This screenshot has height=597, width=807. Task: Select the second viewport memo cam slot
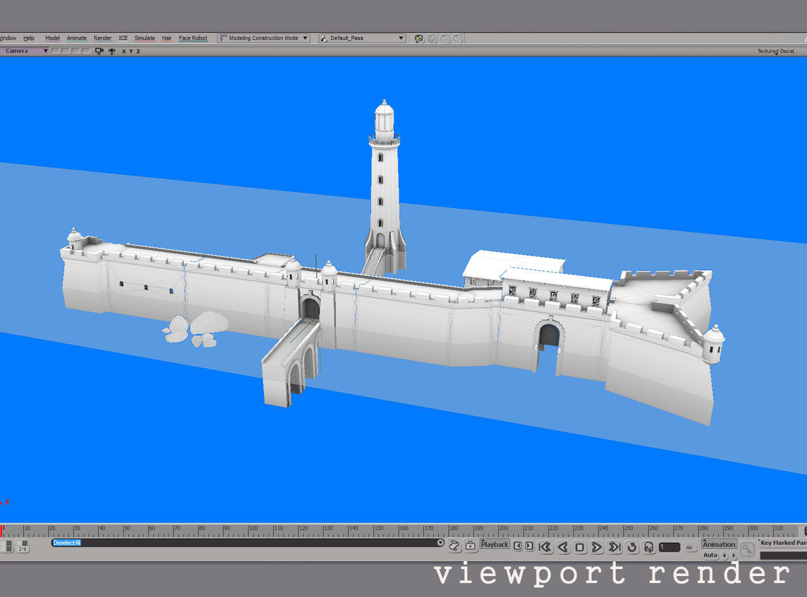tap(65, 51)
